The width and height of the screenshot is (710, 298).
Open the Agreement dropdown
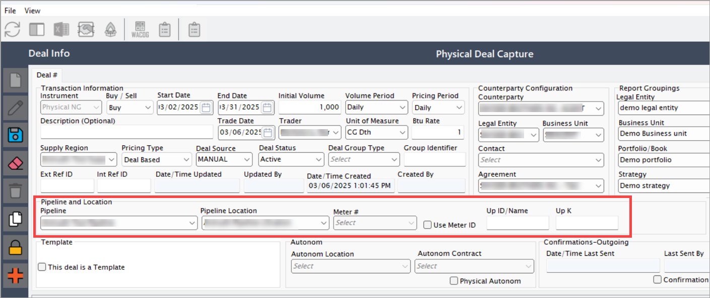pyautogui.click(x=541, y=186)
